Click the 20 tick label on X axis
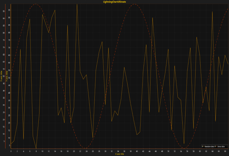The height and width of the screenshot is (156, 229). [74, 151]
